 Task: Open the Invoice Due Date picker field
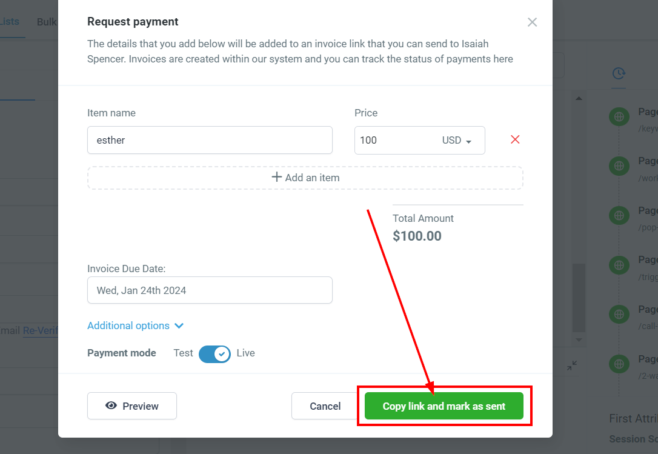point(210,290)
